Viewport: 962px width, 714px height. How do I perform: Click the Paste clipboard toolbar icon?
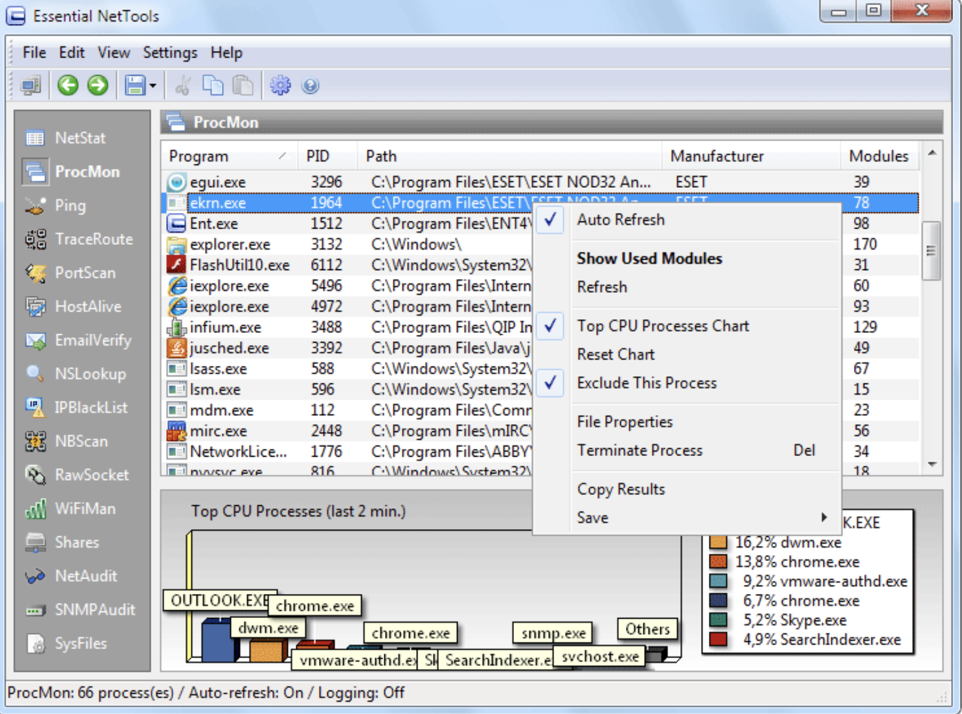point(243,85)
